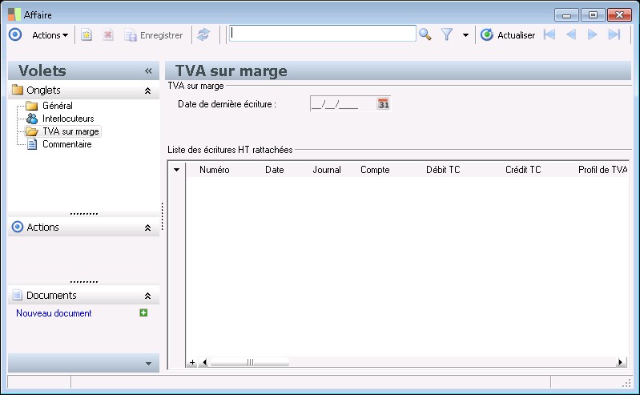Click the magnifying glass search icon
The width and height of the screenshot is (640, 395).
(x=425, y=34)
